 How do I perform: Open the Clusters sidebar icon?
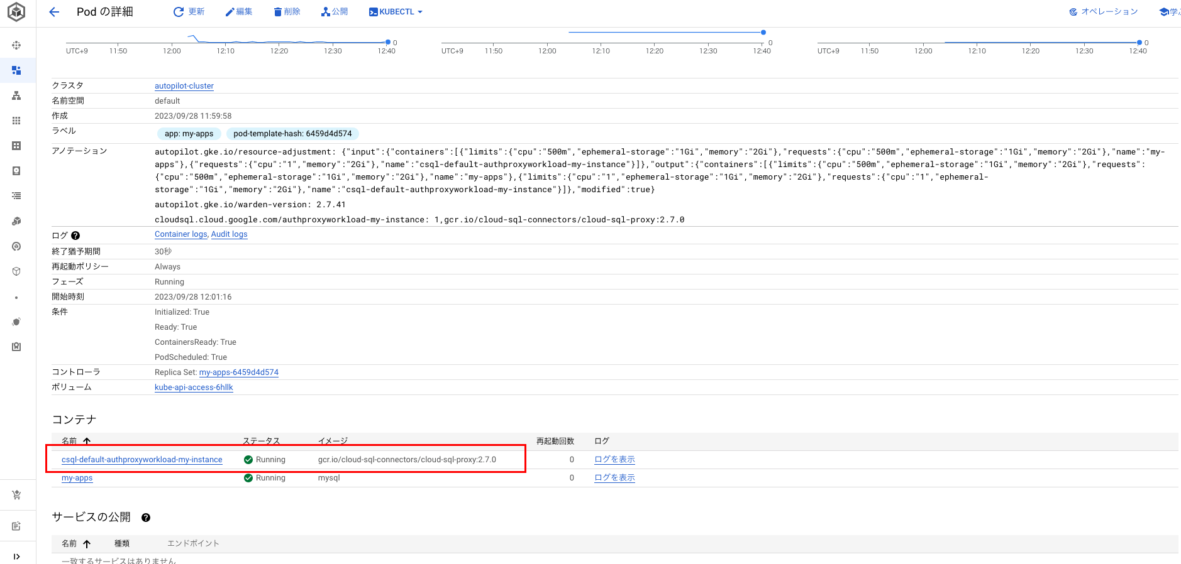tap(16, 45)
